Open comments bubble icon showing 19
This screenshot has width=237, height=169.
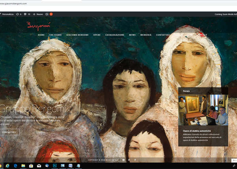click(25, 14)
